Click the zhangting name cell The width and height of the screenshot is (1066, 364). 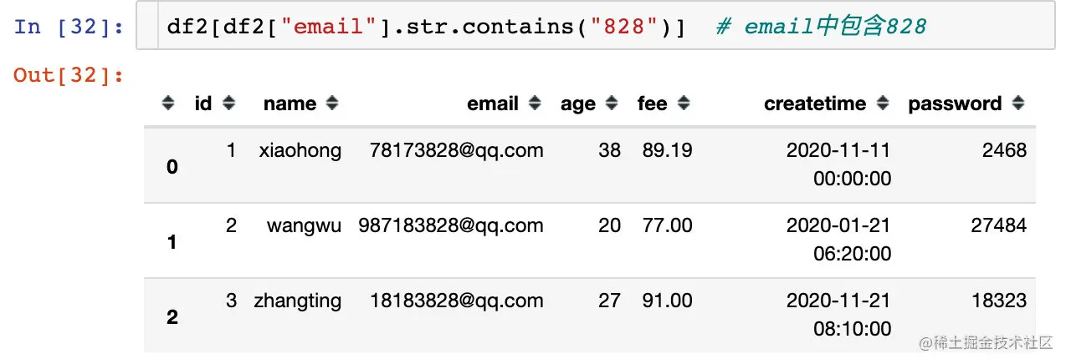(297, 301)
